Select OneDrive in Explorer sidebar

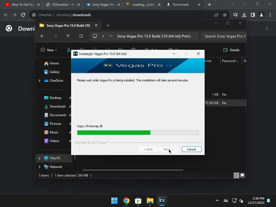coord(56,81)
